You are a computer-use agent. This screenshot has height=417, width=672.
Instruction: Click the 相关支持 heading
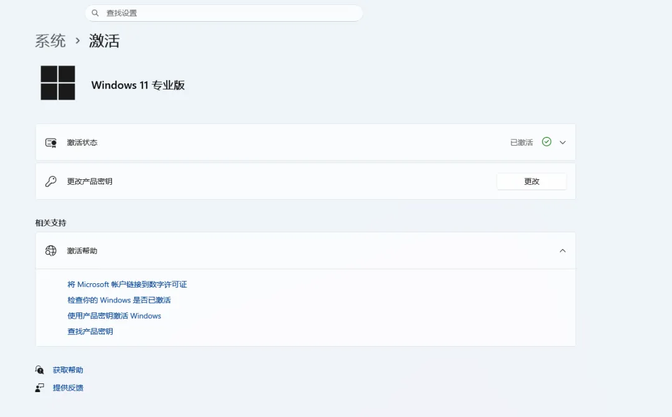50,223
